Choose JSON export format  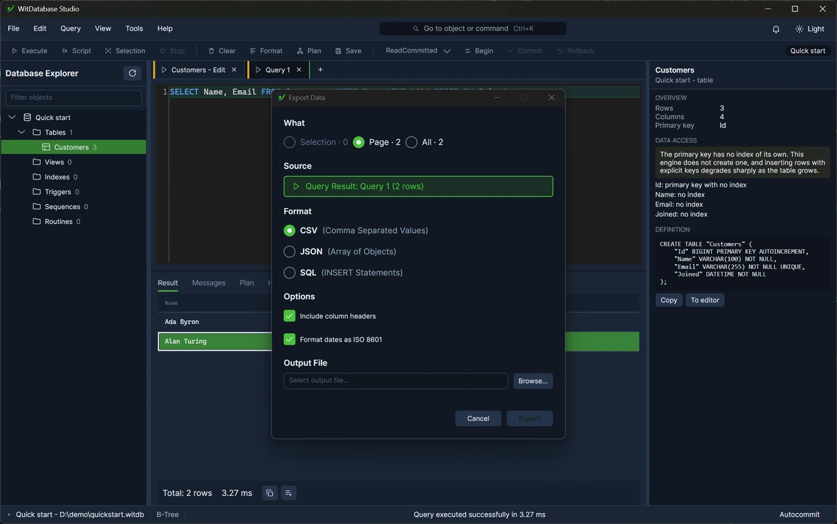coord(289,252)
